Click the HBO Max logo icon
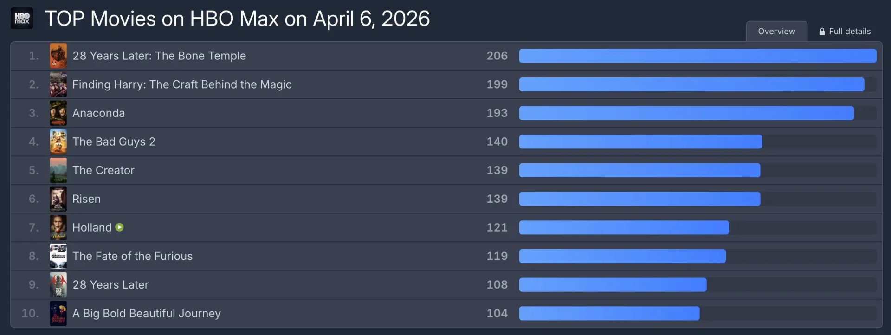The height and width of the screenshot is (335, 891). (x=22, y=19)
